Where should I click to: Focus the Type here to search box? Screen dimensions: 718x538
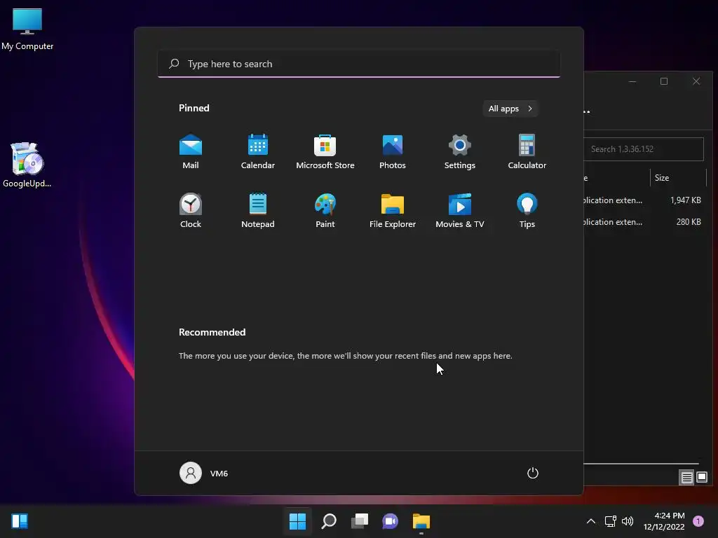click(359, 64)
